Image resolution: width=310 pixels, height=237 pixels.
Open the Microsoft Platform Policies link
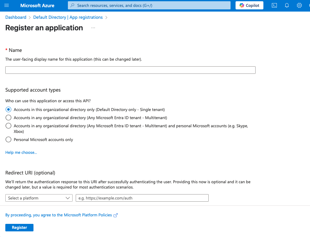point(58,215)
